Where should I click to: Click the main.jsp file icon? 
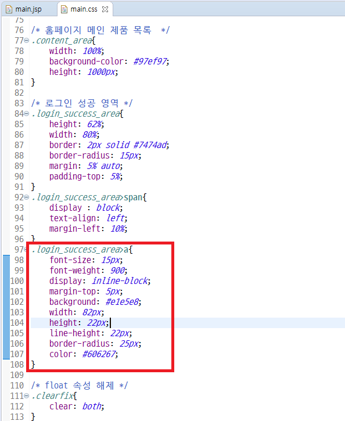coord(9,9)
